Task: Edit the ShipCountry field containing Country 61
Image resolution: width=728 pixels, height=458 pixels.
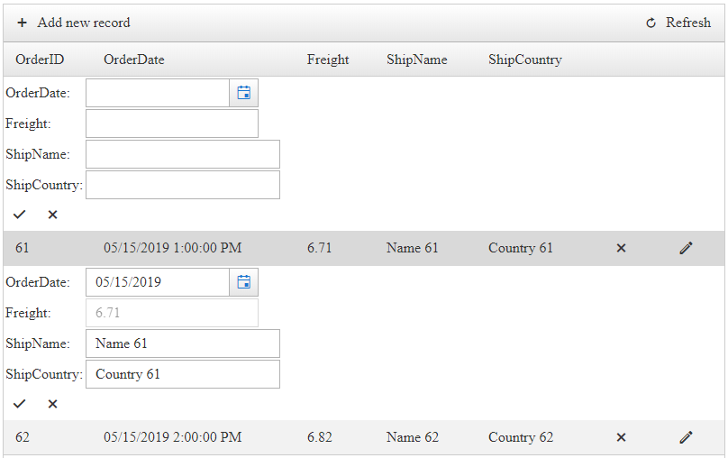Action: (x=182, y=374)
